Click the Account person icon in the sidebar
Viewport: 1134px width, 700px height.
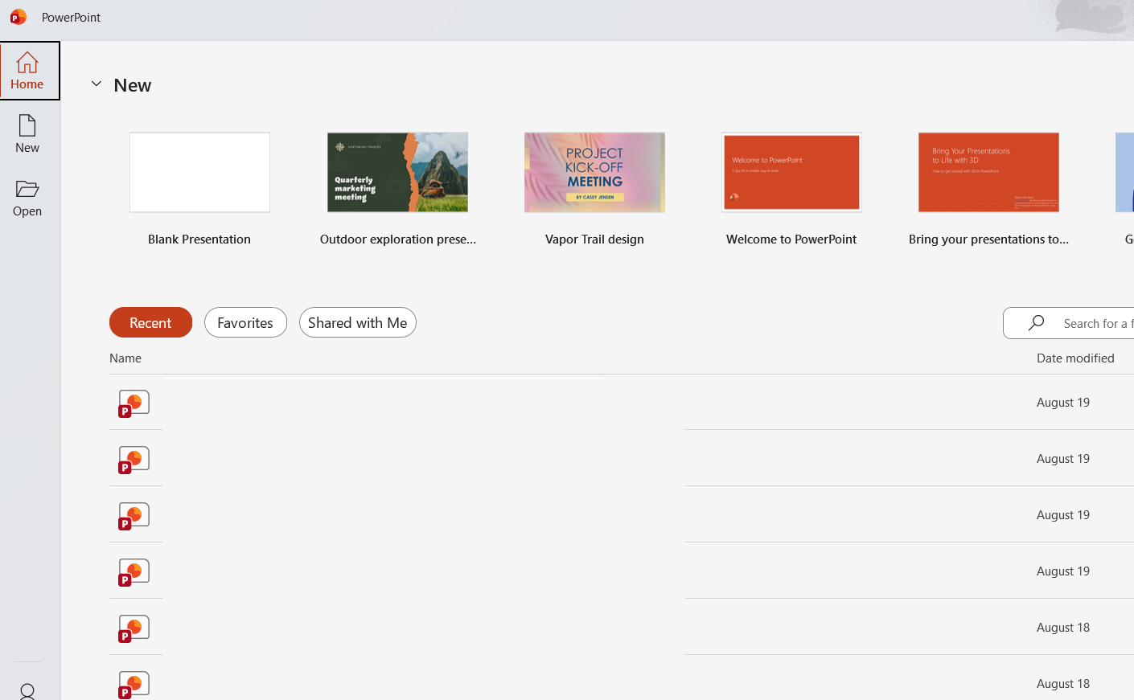point(27,691)
